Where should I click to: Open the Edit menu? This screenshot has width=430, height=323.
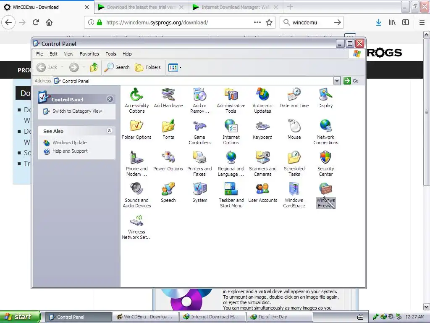point(53,54)
